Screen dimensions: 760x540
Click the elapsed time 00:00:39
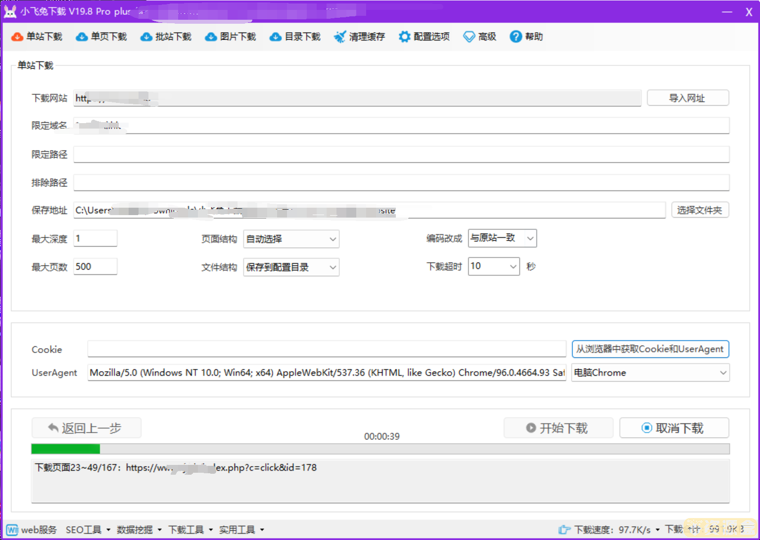point(381,437)
